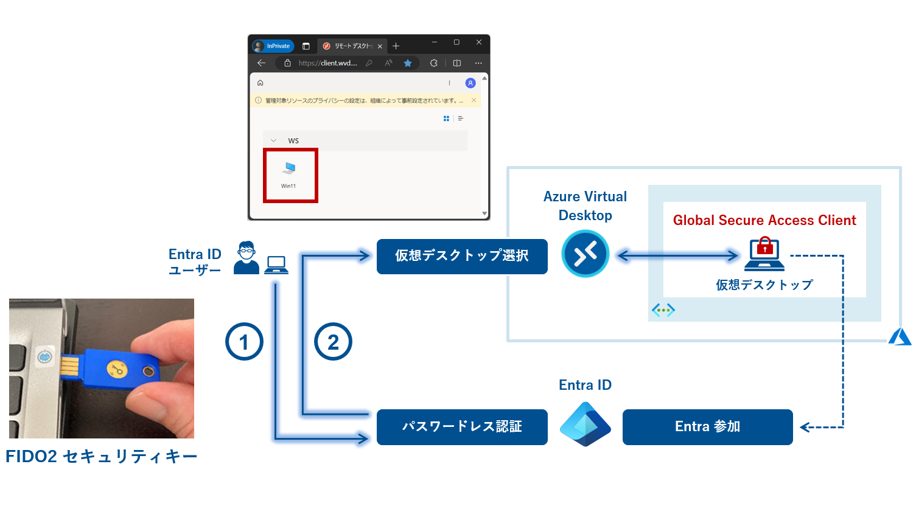Viewport: 916px width, 509px height.
Task: Click the banner information icon
Action: point(258,100)
